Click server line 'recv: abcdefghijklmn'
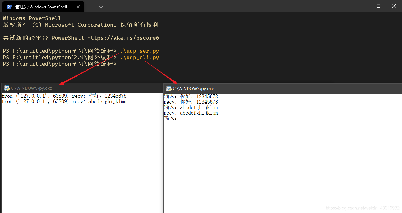 coord(99,101)
